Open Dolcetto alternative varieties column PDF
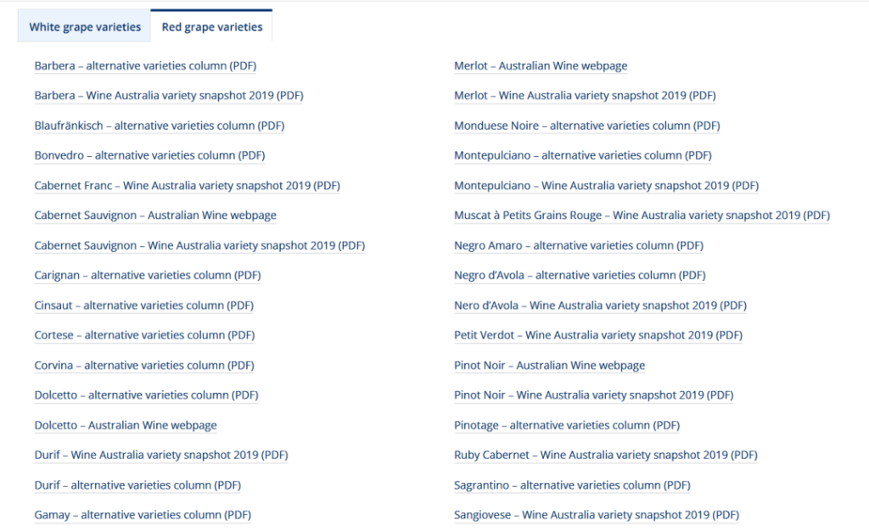Viewport: 869px width, 532px height. pos(146,395)
